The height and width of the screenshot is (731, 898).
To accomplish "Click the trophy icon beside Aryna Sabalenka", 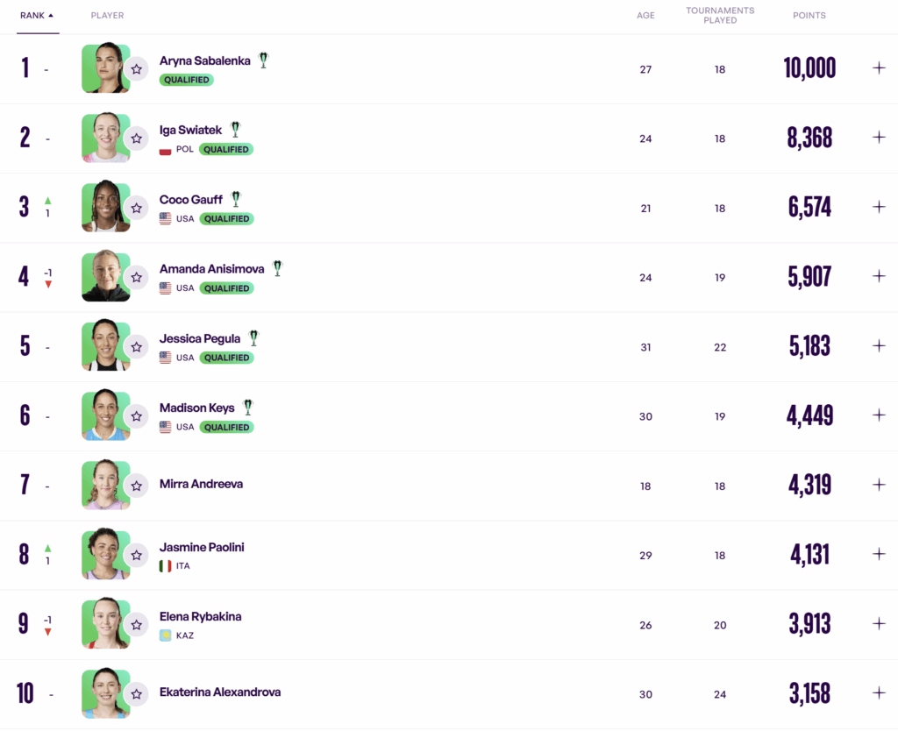I will click(x=263, y=60).
